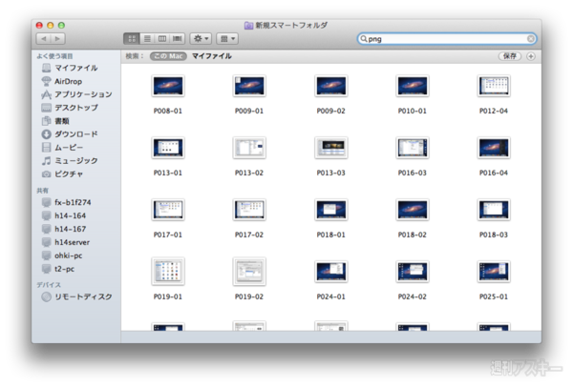Select the P008-01 thumbnail
573x387 pixels.
(168, 86)
